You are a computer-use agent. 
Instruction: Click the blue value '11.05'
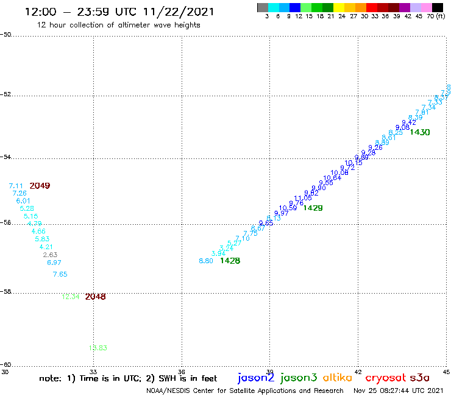303,198
